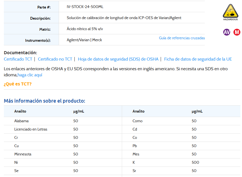Open the Certificado no TCT document
This screenshot has height=177, width=242.
click(55, 59)
